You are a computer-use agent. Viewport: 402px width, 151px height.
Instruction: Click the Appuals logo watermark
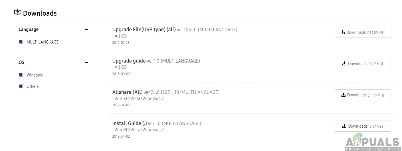[372, 143]
